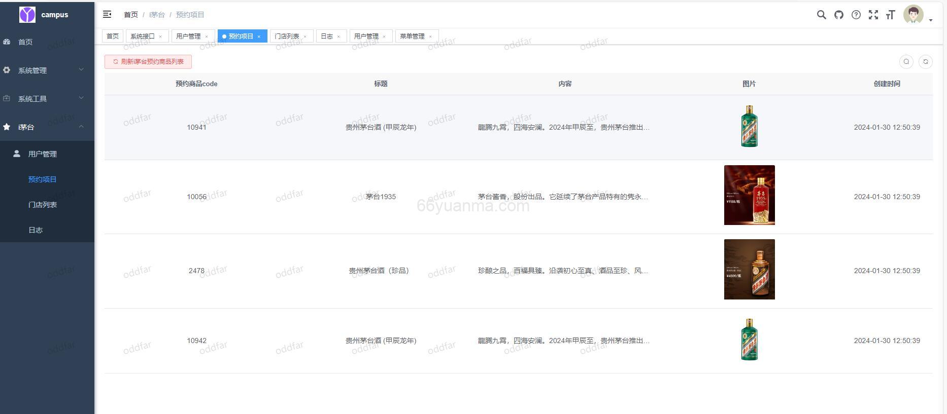Toggle fullscreen mode icon
This screenshot has height=414, width=947.
coord(873,15)
